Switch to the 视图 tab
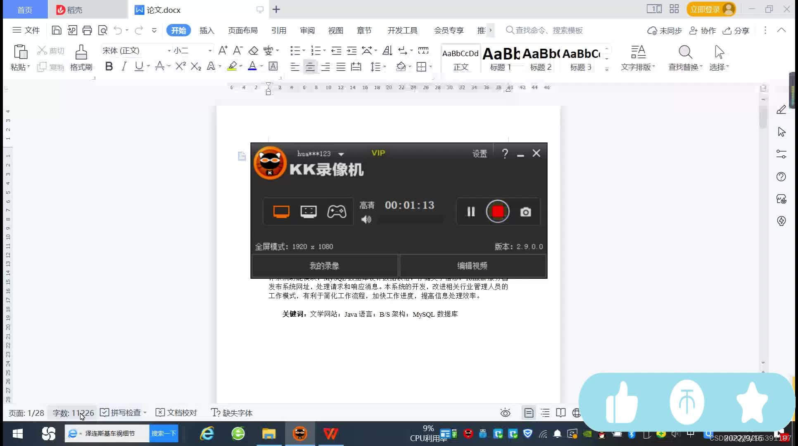The image size is (798, 446). 336,30
